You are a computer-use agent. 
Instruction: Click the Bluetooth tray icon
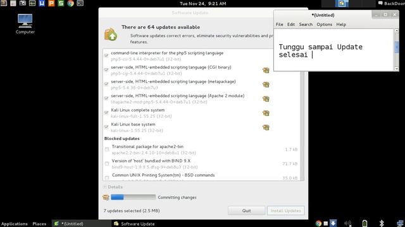pos(382,223)
